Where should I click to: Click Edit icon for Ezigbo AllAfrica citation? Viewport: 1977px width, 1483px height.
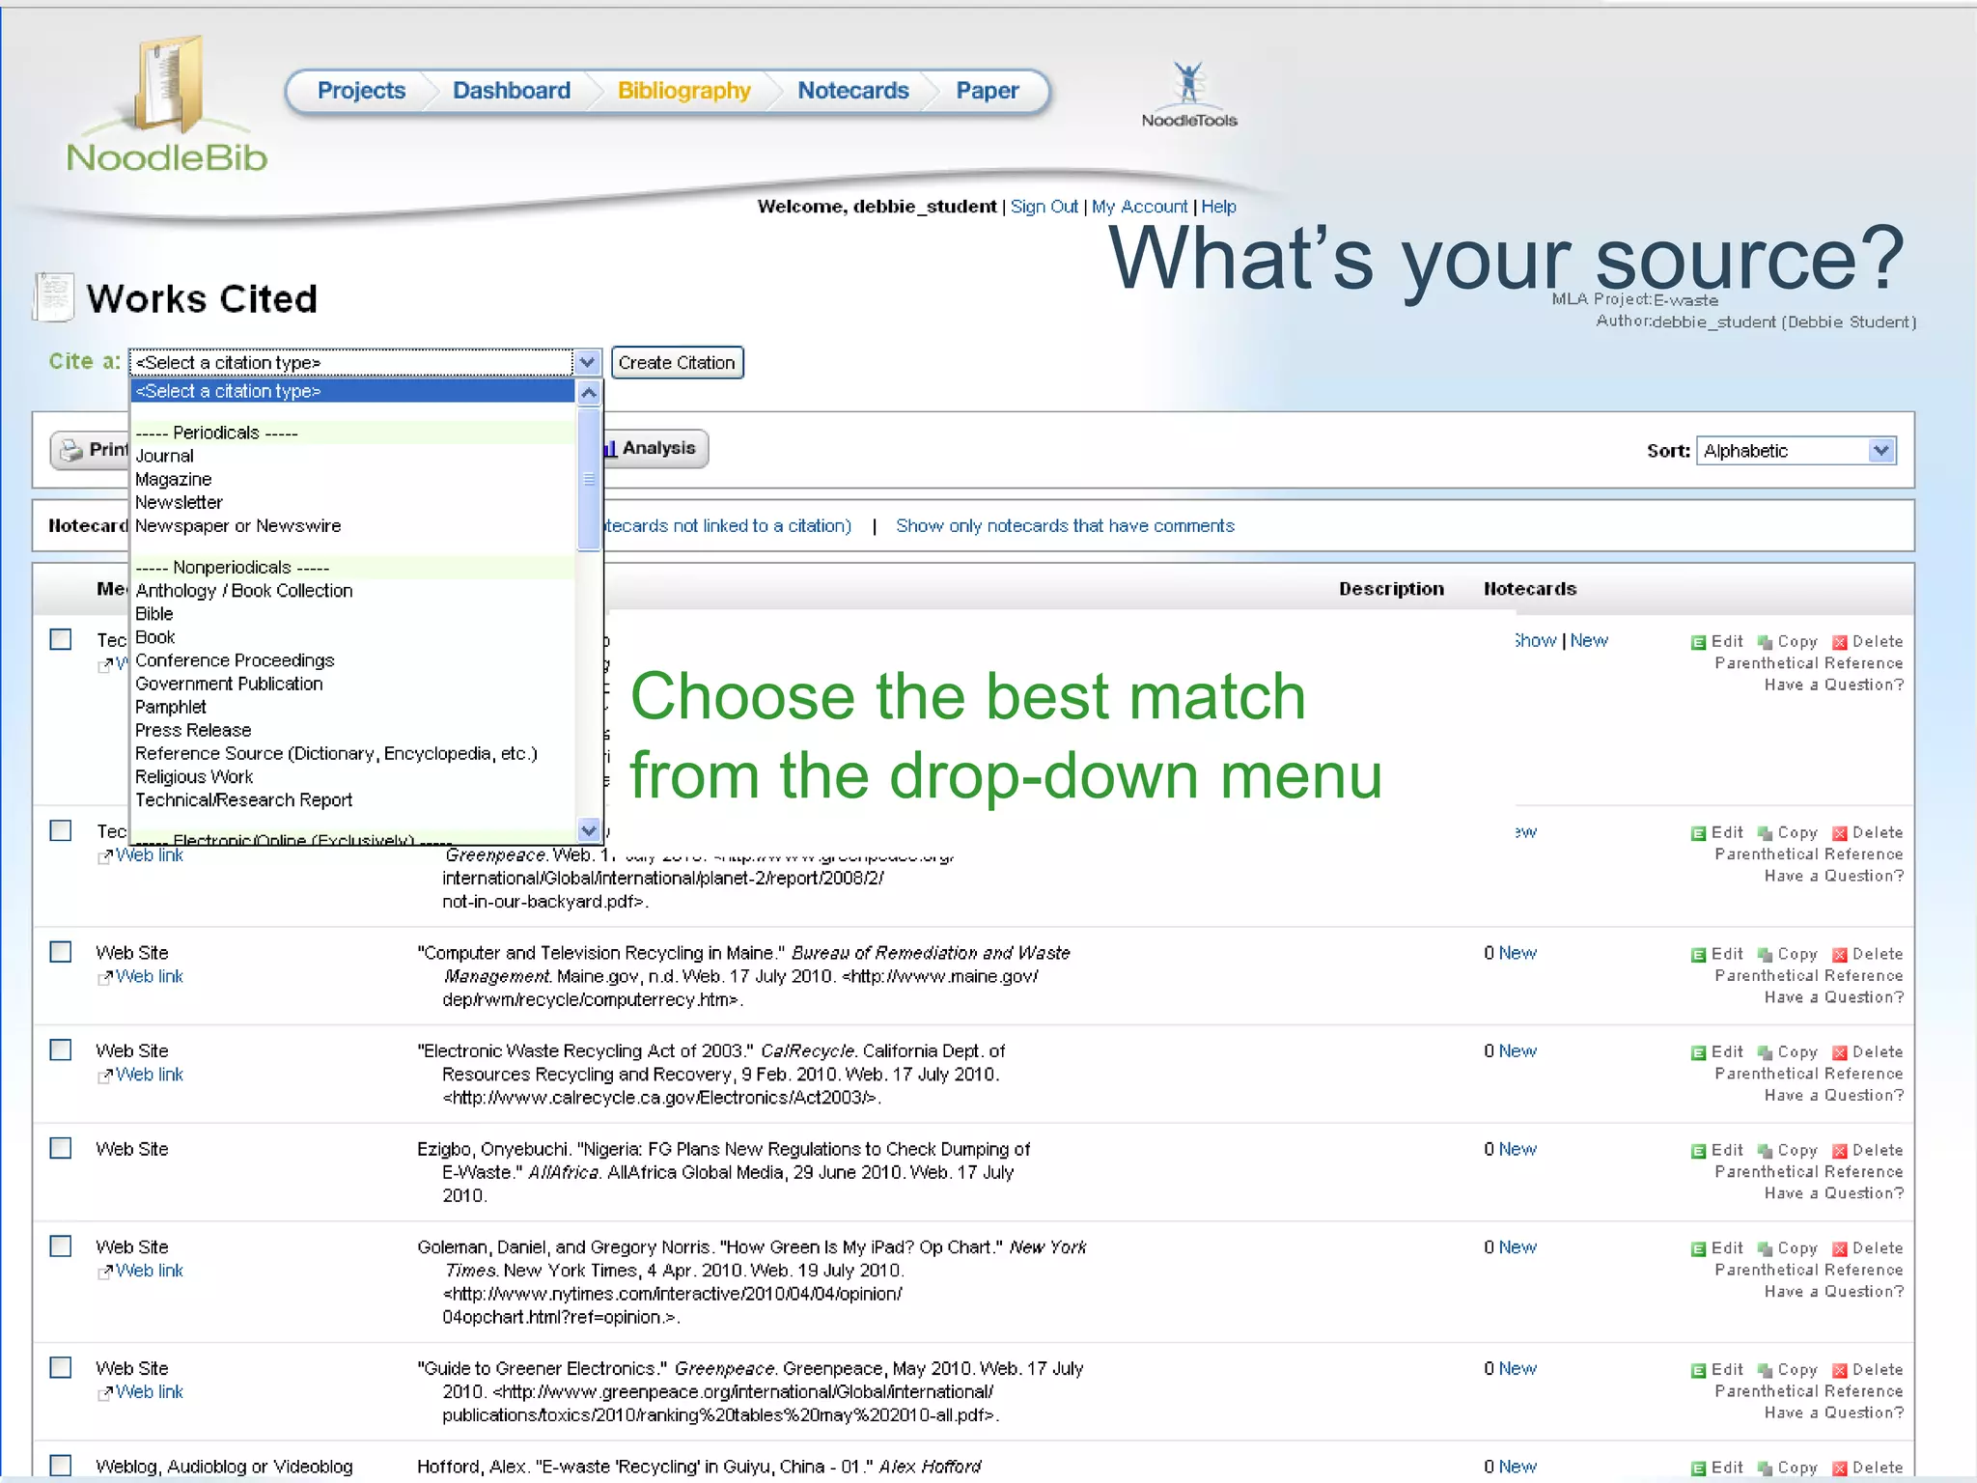pyautogui.click(x=1698, y=1151)
